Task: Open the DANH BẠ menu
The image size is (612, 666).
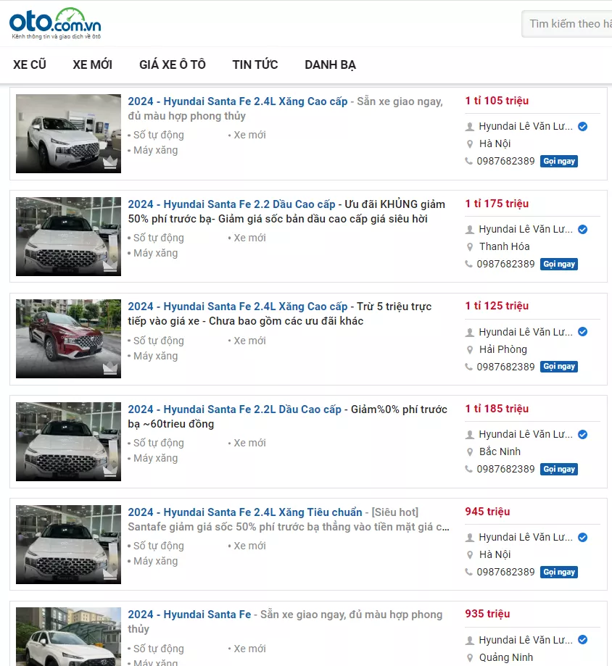Action: coord(330,64)
